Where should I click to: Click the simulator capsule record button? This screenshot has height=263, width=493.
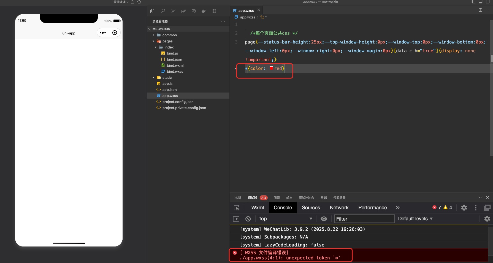115,33
